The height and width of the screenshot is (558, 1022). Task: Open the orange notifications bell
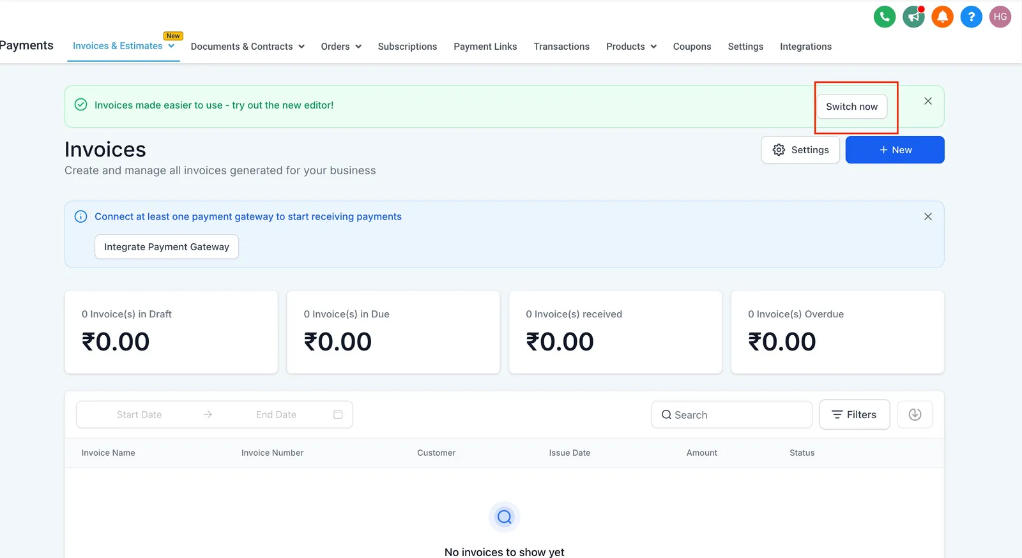(942, 17)
